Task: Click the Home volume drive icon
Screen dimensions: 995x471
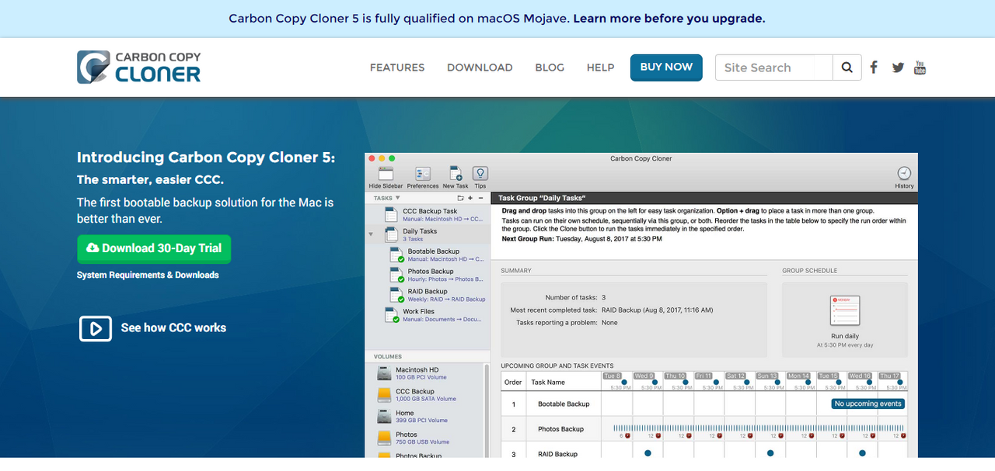Action: (x=384, y=417)
